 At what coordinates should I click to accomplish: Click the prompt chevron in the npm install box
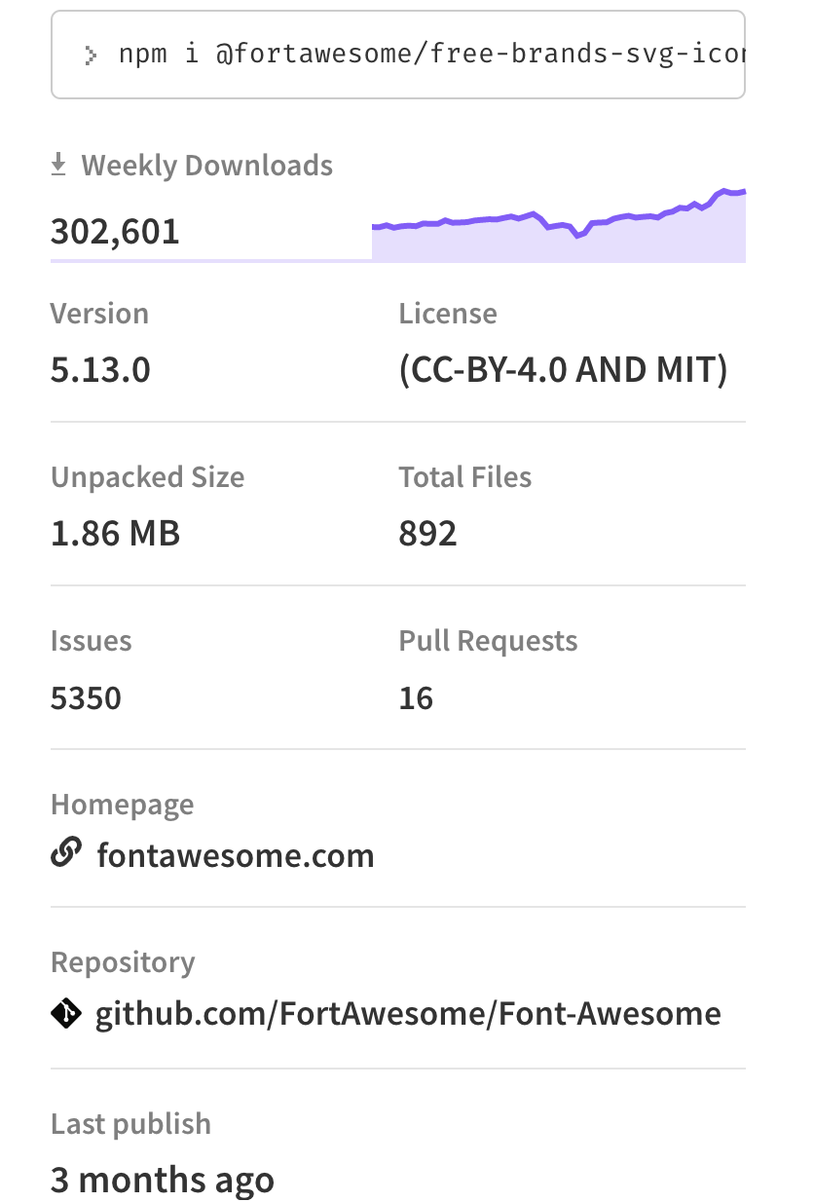point(90,54)
